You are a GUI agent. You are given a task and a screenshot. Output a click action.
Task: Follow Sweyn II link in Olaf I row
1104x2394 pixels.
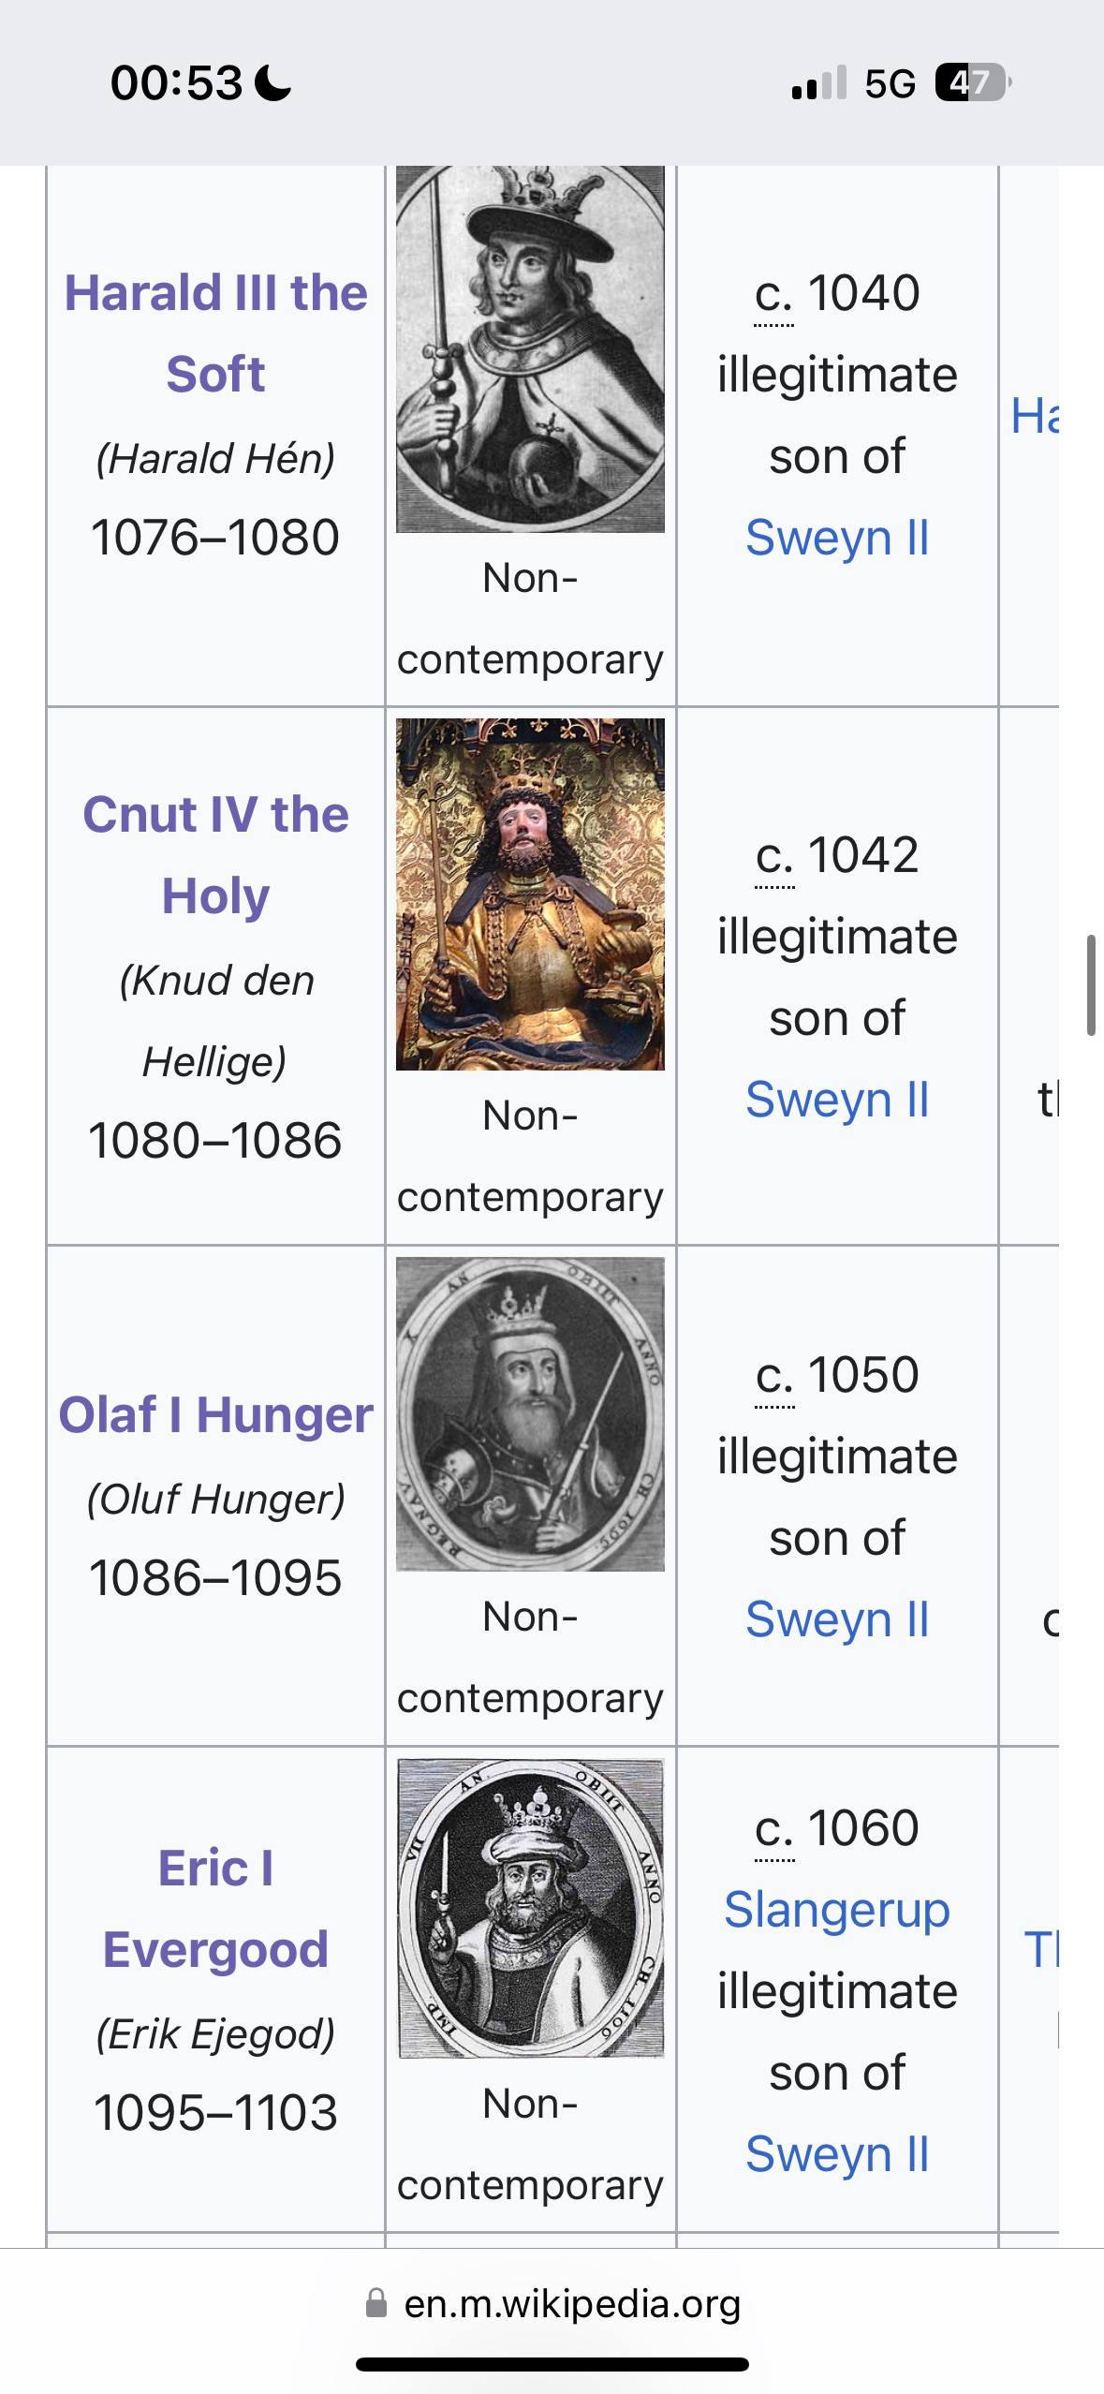(837, 1619)
